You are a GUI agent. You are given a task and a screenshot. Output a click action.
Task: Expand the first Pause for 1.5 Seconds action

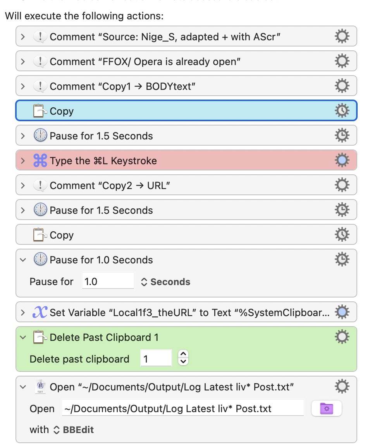[23, 136]
